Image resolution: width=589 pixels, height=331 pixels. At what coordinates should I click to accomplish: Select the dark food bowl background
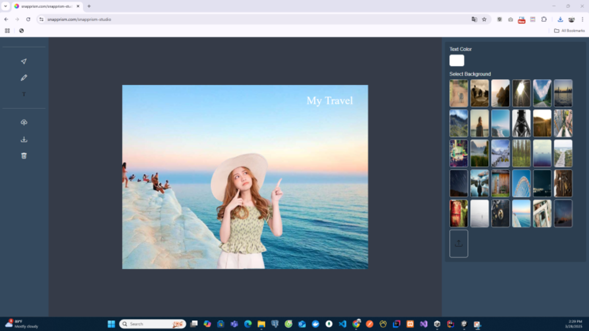(500, 213)
